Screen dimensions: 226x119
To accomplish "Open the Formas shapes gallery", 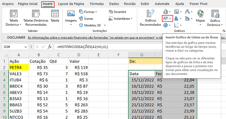I will (88, 12).
